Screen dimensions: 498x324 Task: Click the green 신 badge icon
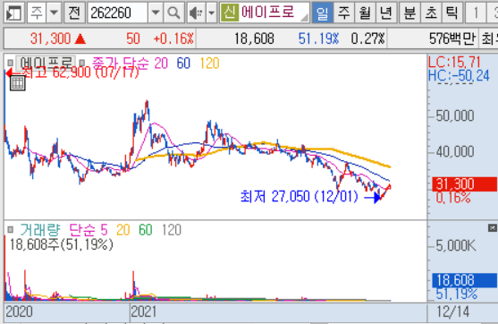[229, 13]
